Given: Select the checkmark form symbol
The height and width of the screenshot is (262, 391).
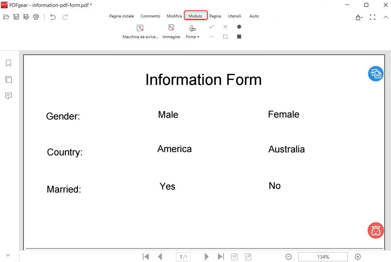Looking at the screenshot, I should pyautogui.click(x=211, y=27).
